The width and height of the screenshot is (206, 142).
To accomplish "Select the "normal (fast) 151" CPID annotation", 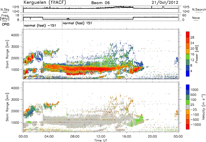I will (x=77, y=23).
